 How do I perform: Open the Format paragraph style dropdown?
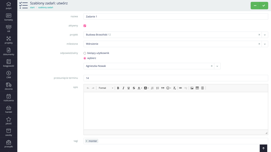pyautogui.click(x=106, y=88)
